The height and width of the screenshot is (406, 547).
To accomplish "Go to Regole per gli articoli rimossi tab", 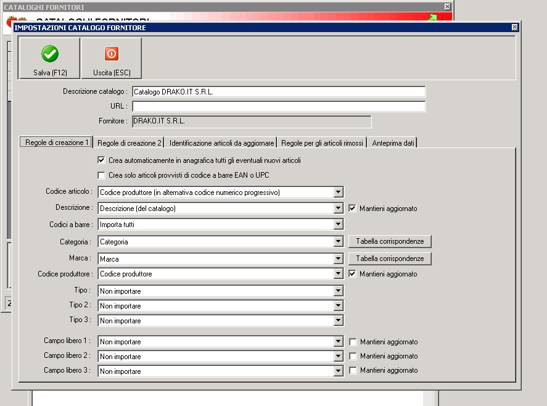I will [x=322, y=143].
